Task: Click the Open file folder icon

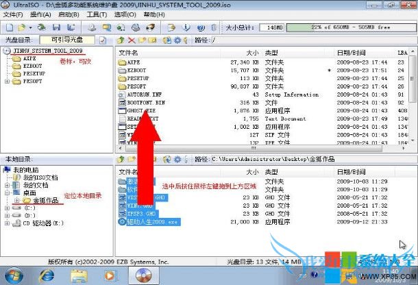Action: tap(21, 27)
